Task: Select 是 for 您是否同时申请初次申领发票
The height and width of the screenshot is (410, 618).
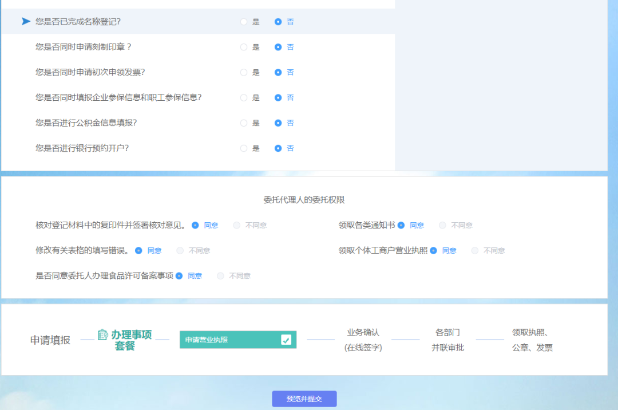Action: click(x=243, y=72)
